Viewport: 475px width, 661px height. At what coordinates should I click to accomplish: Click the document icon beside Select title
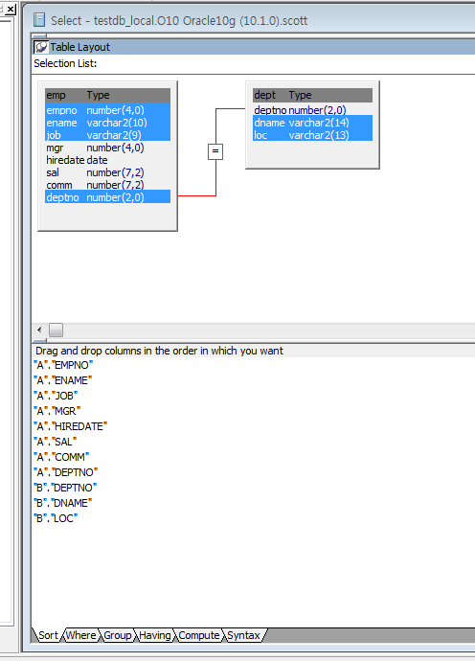tap(39, 20)
